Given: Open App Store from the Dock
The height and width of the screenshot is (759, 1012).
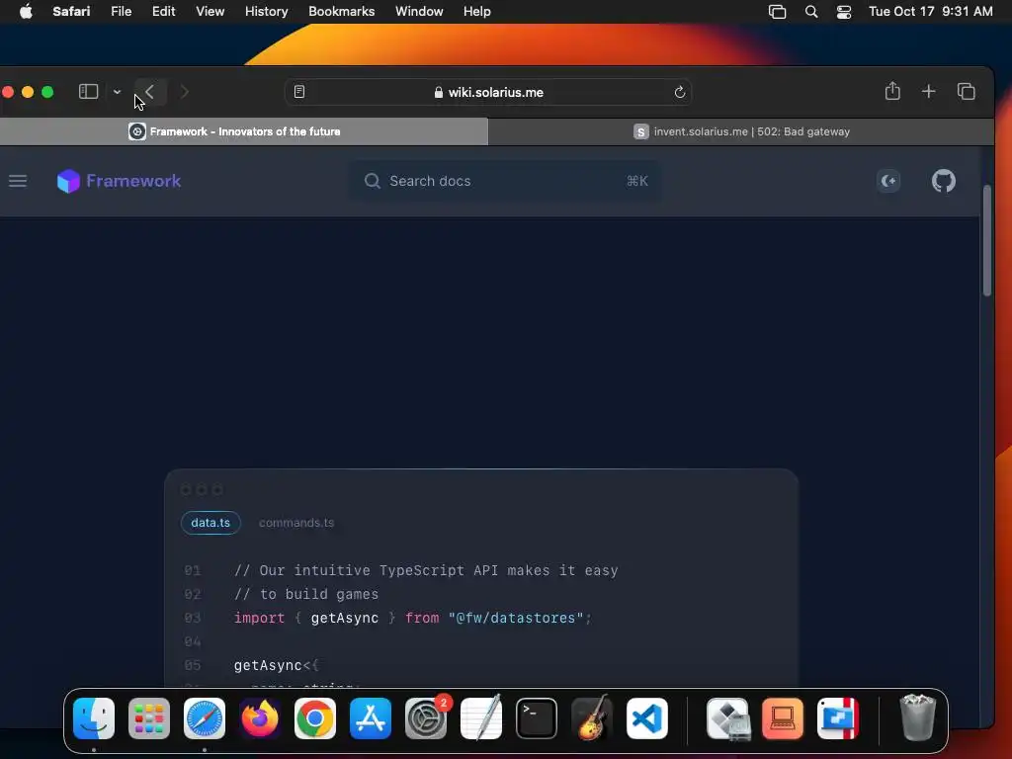Looking at the screenshot, I should [x=371, y=718].
